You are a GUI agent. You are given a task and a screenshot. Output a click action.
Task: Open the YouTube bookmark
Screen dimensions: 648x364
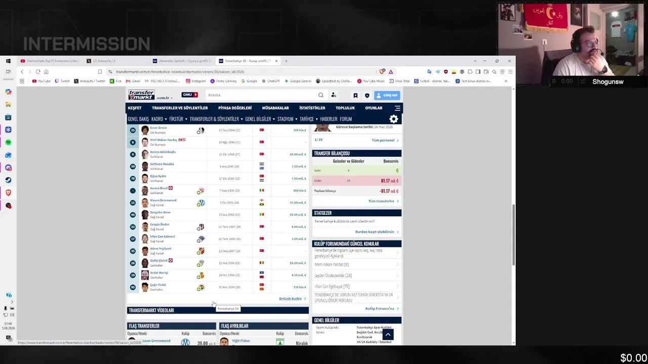[42, 81]
